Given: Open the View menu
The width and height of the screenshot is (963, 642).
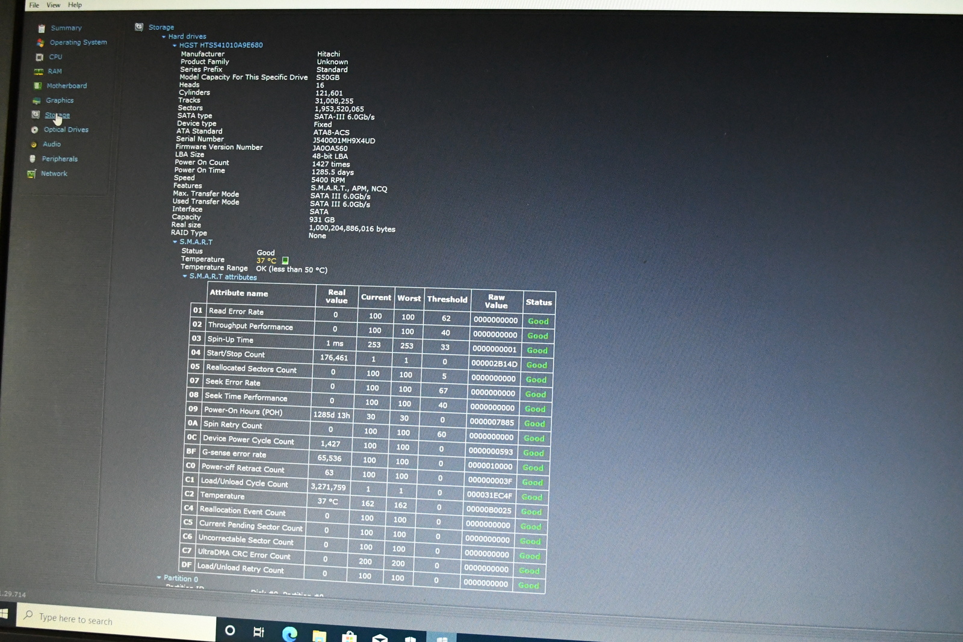Looking at the screenshot, I should (x=54, y=5).
